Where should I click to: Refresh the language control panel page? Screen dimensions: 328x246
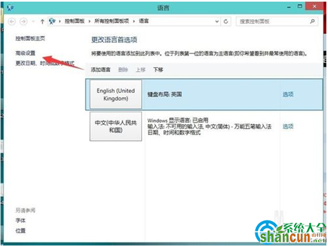point(226,21)
